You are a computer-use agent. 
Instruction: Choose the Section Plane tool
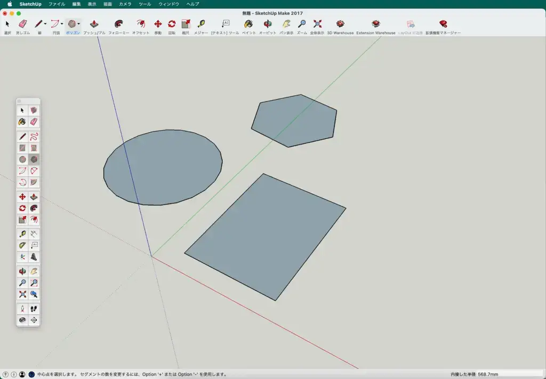point(34,320)
